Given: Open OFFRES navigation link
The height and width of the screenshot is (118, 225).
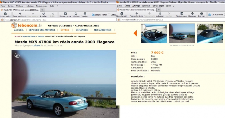Looking at the screenshot, I should [x=65, y=30].
